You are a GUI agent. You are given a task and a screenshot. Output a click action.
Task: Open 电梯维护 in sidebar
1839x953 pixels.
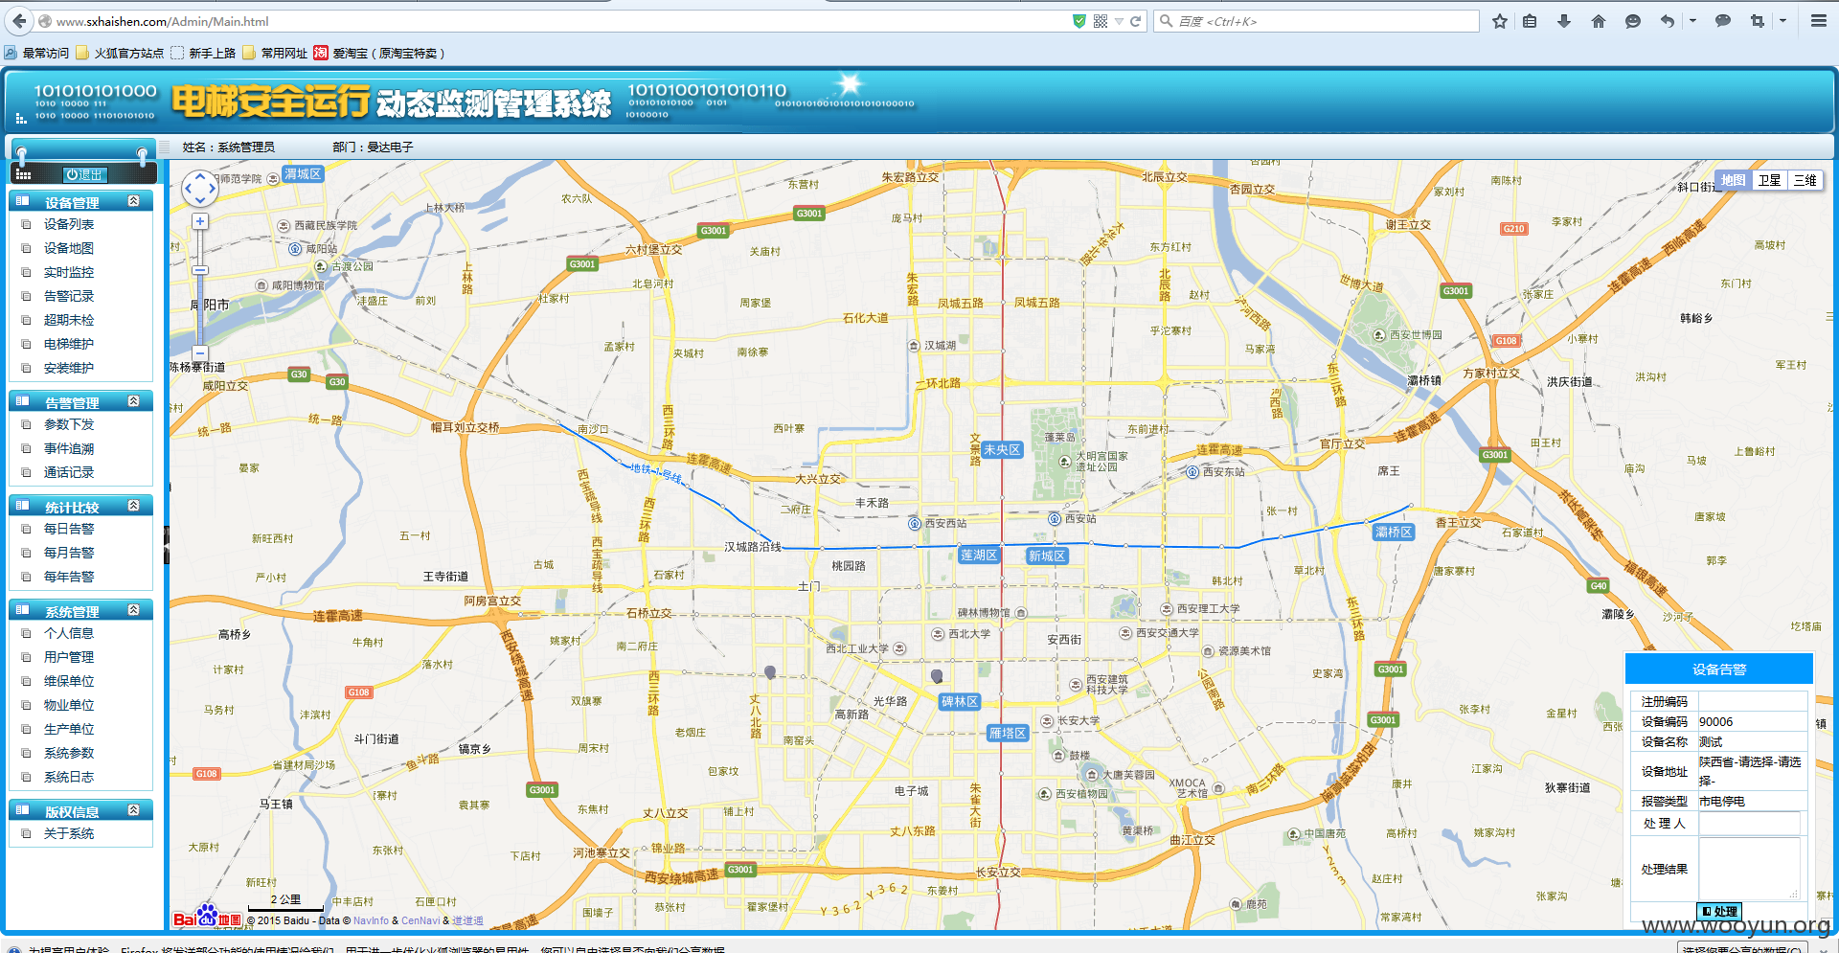coord(69,344)
